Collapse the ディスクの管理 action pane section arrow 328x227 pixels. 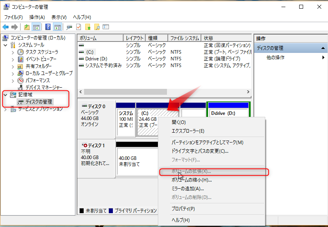323,48
